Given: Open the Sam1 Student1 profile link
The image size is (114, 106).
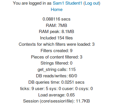Looking at the screenshot, I should [67, 3].
